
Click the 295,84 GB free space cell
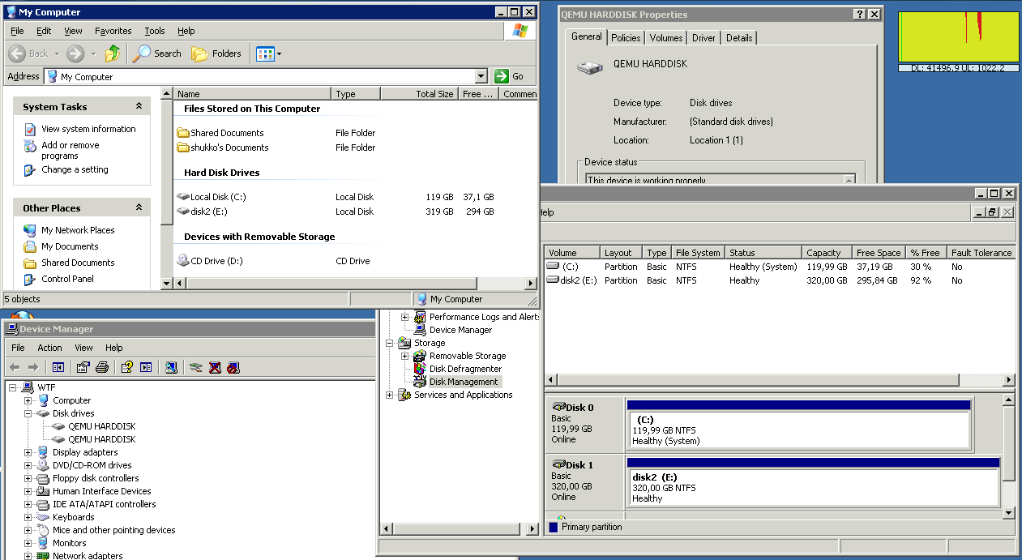(x=877, y=280)
